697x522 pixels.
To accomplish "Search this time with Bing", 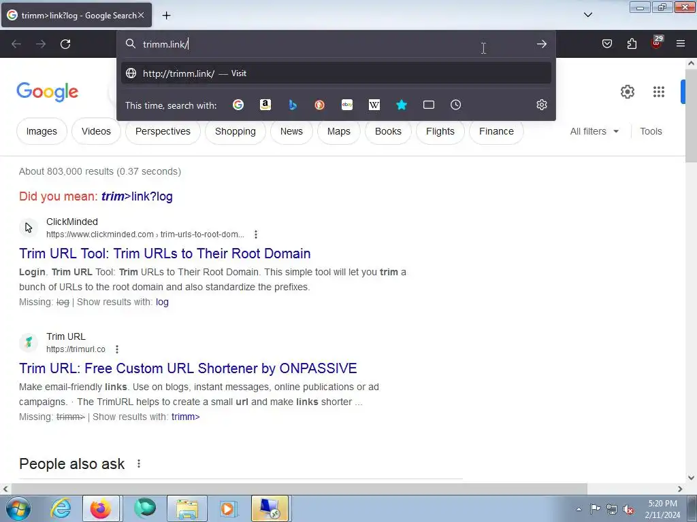I will click(293, 105).
